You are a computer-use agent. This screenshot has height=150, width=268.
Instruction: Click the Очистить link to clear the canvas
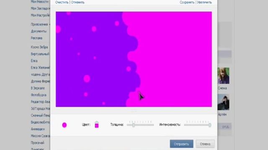pyautogui.click(x=62, y=2)
